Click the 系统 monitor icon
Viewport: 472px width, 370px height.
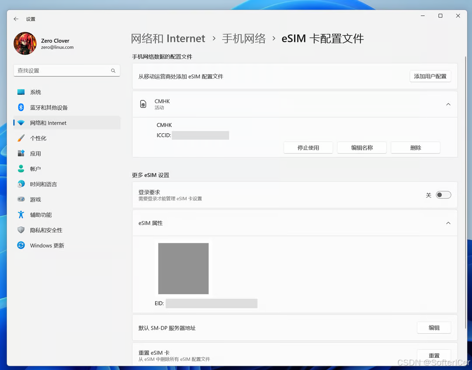(x=21, y=92)
